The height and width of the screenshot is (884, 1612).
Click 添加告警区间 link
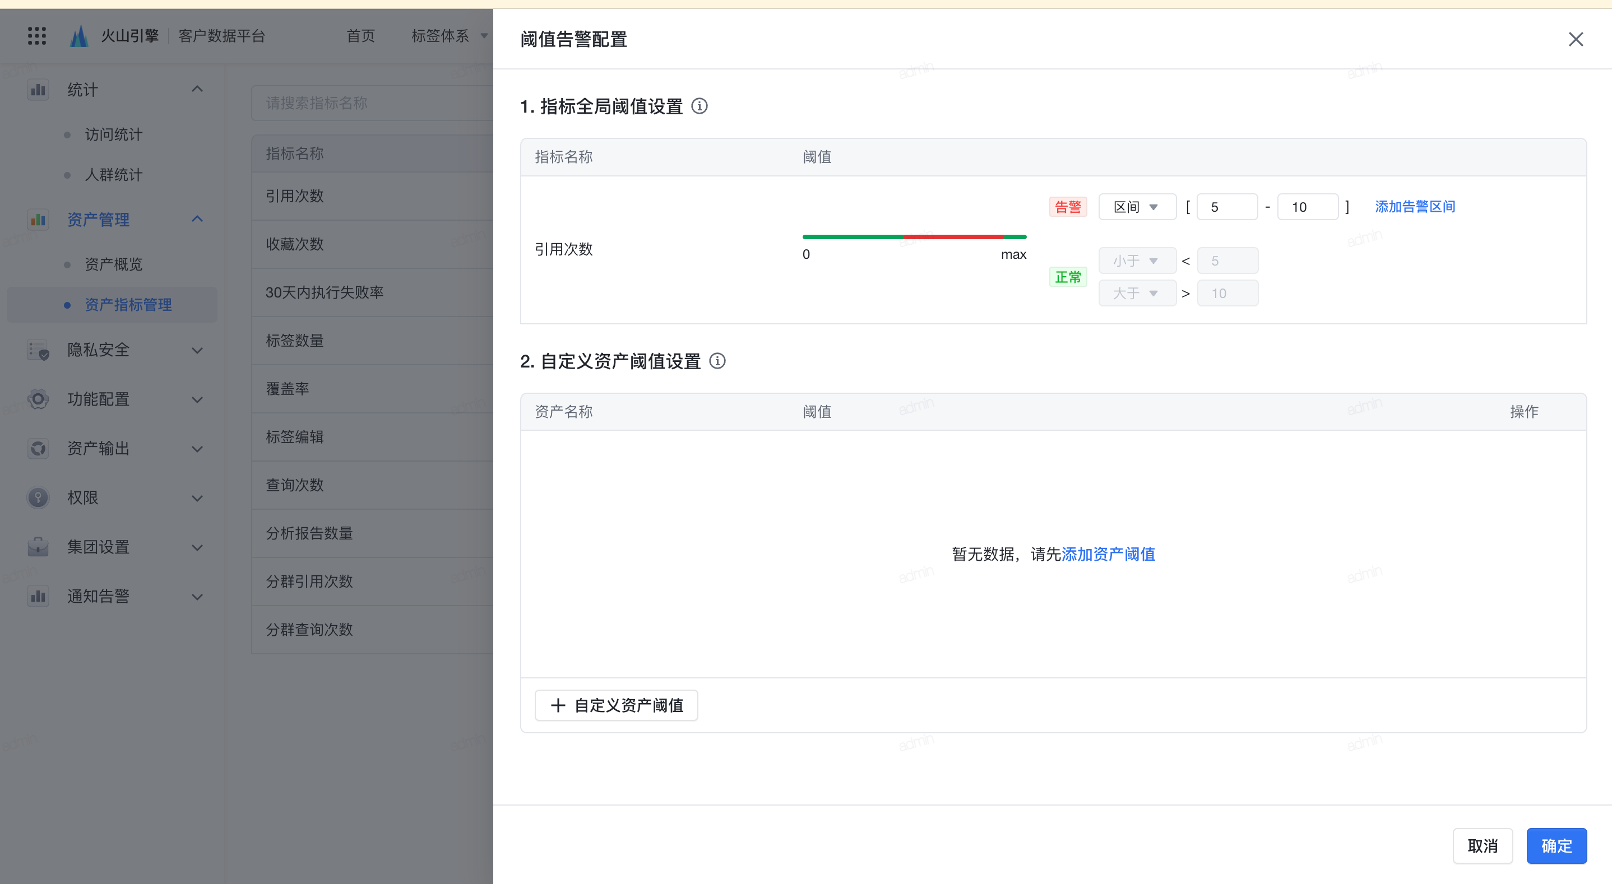(x=1415, y=207)
